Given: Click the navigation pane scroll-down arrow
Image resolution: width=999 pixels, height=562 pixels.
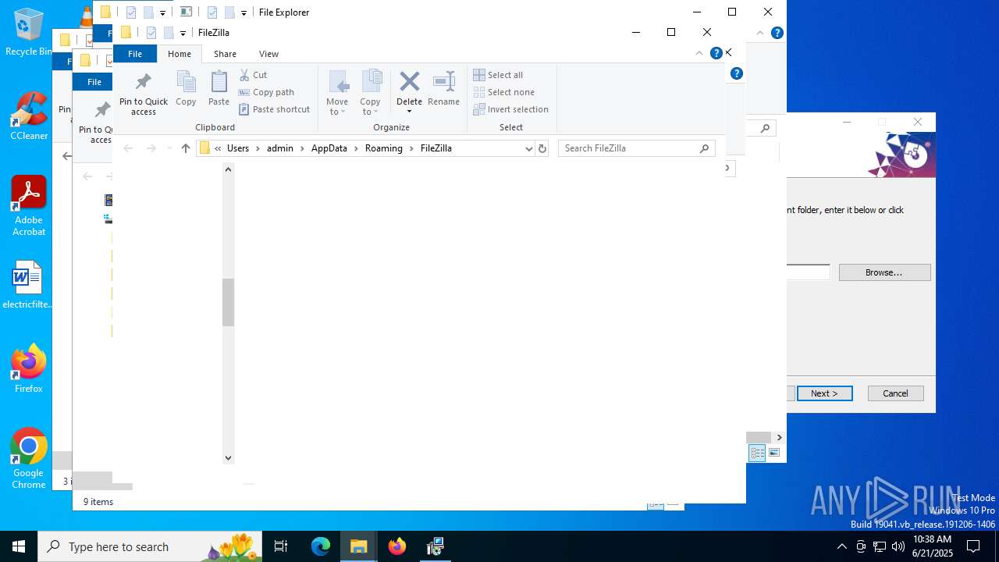Looking at the screenshot, I should click(228, 458).
